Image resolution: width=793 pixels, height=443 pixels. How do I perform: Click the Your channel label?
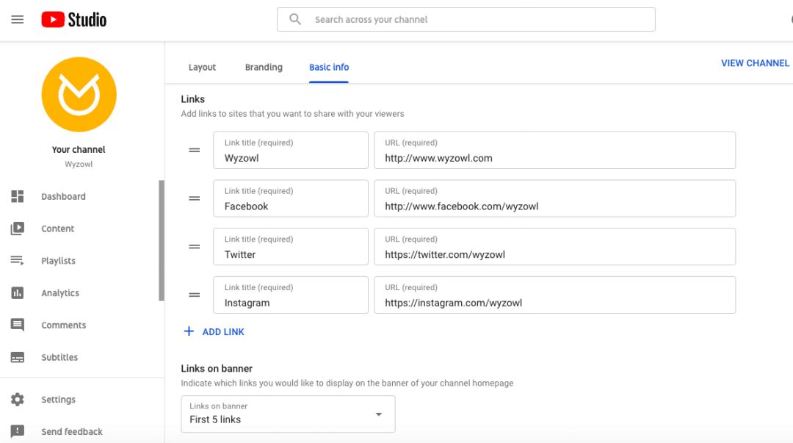point(79,149)
